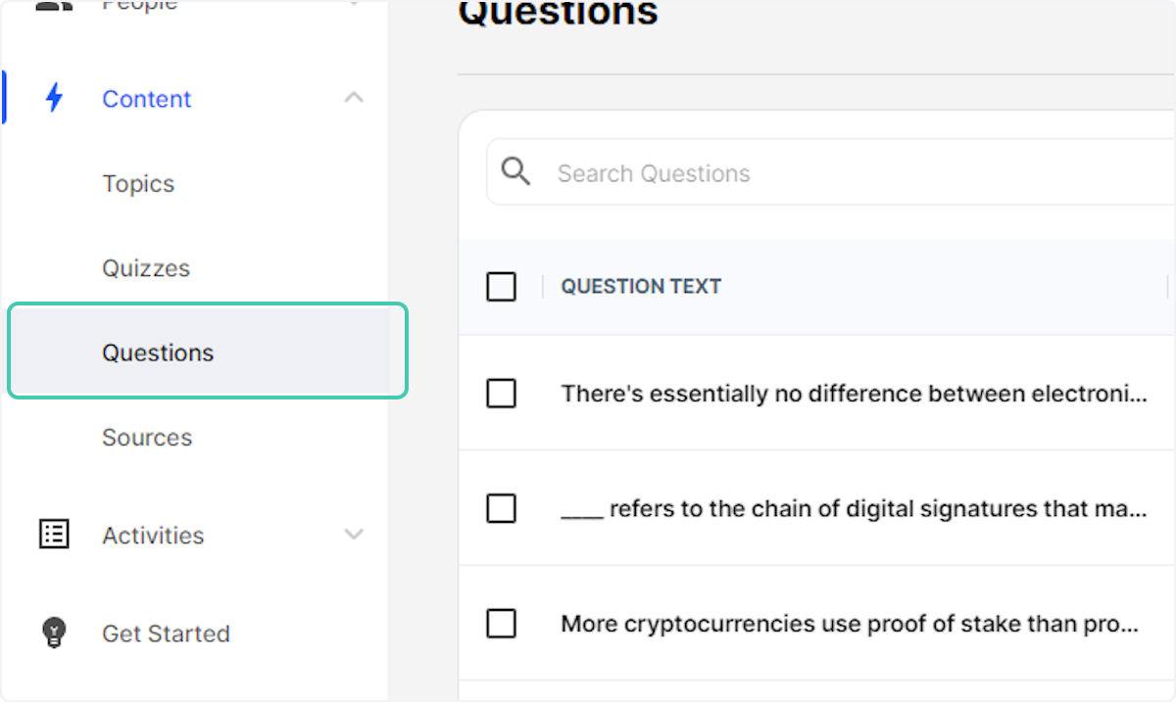This screenshot has width=1176, height=702.
Task: Click the People icon in the sidebar
Action: (x=54, y=6)
